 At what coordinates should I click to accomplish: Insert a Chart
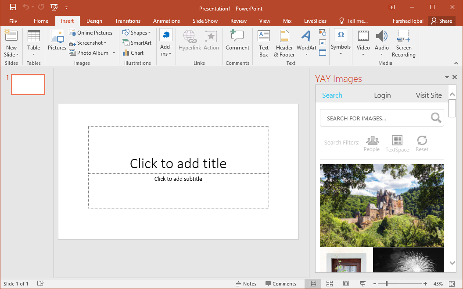134,53
